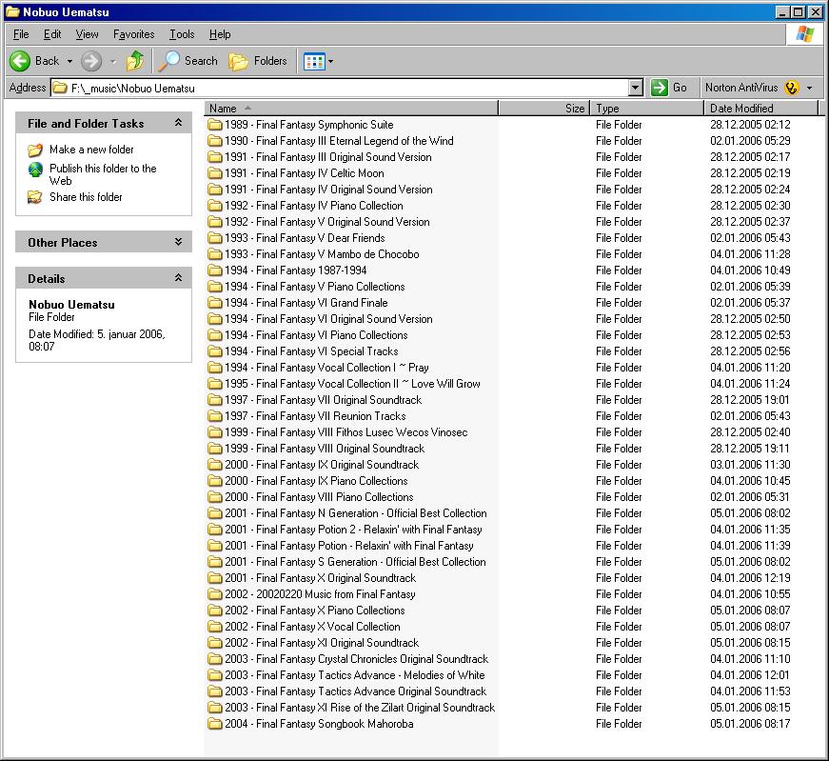The image size is (829, 761).
Task: Sort by the Date Modified column header
Action: pos(760,109)
